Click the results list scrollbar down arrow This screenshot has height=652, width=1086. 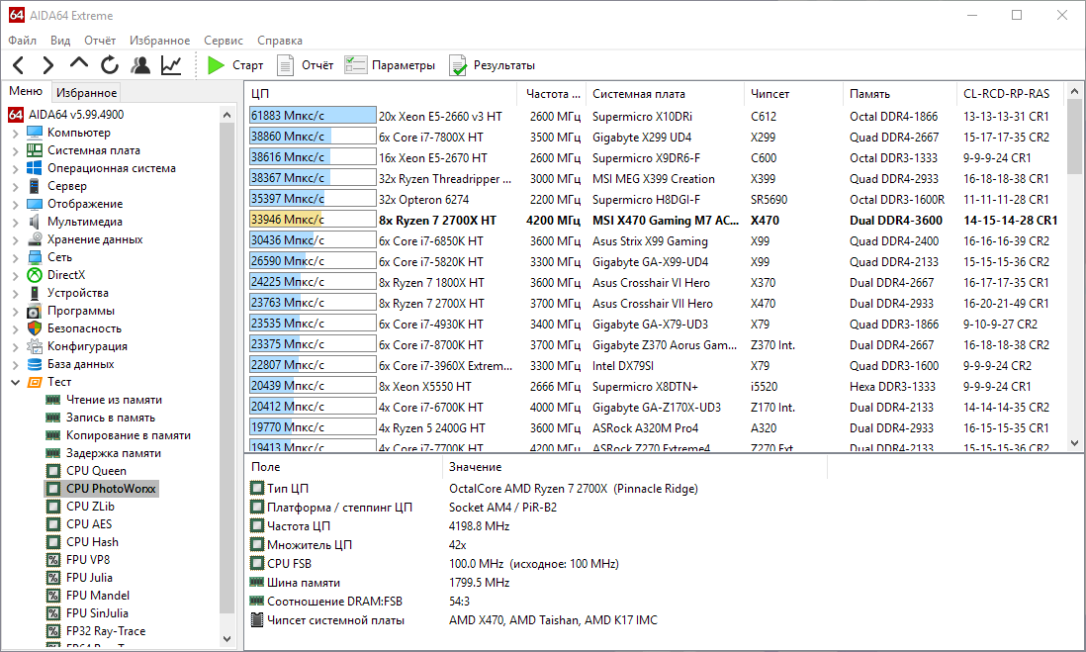point(1074,443)
